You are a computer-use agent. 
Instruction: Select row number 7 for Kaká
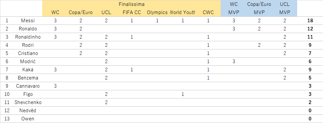tap(7, 70)
